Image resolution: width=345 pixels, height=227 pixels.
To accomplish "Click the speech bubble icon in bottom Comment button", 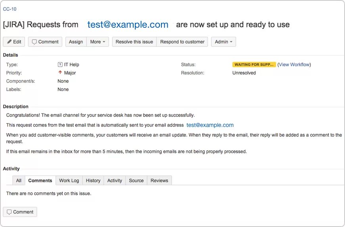I will click(x=9, y=212).
